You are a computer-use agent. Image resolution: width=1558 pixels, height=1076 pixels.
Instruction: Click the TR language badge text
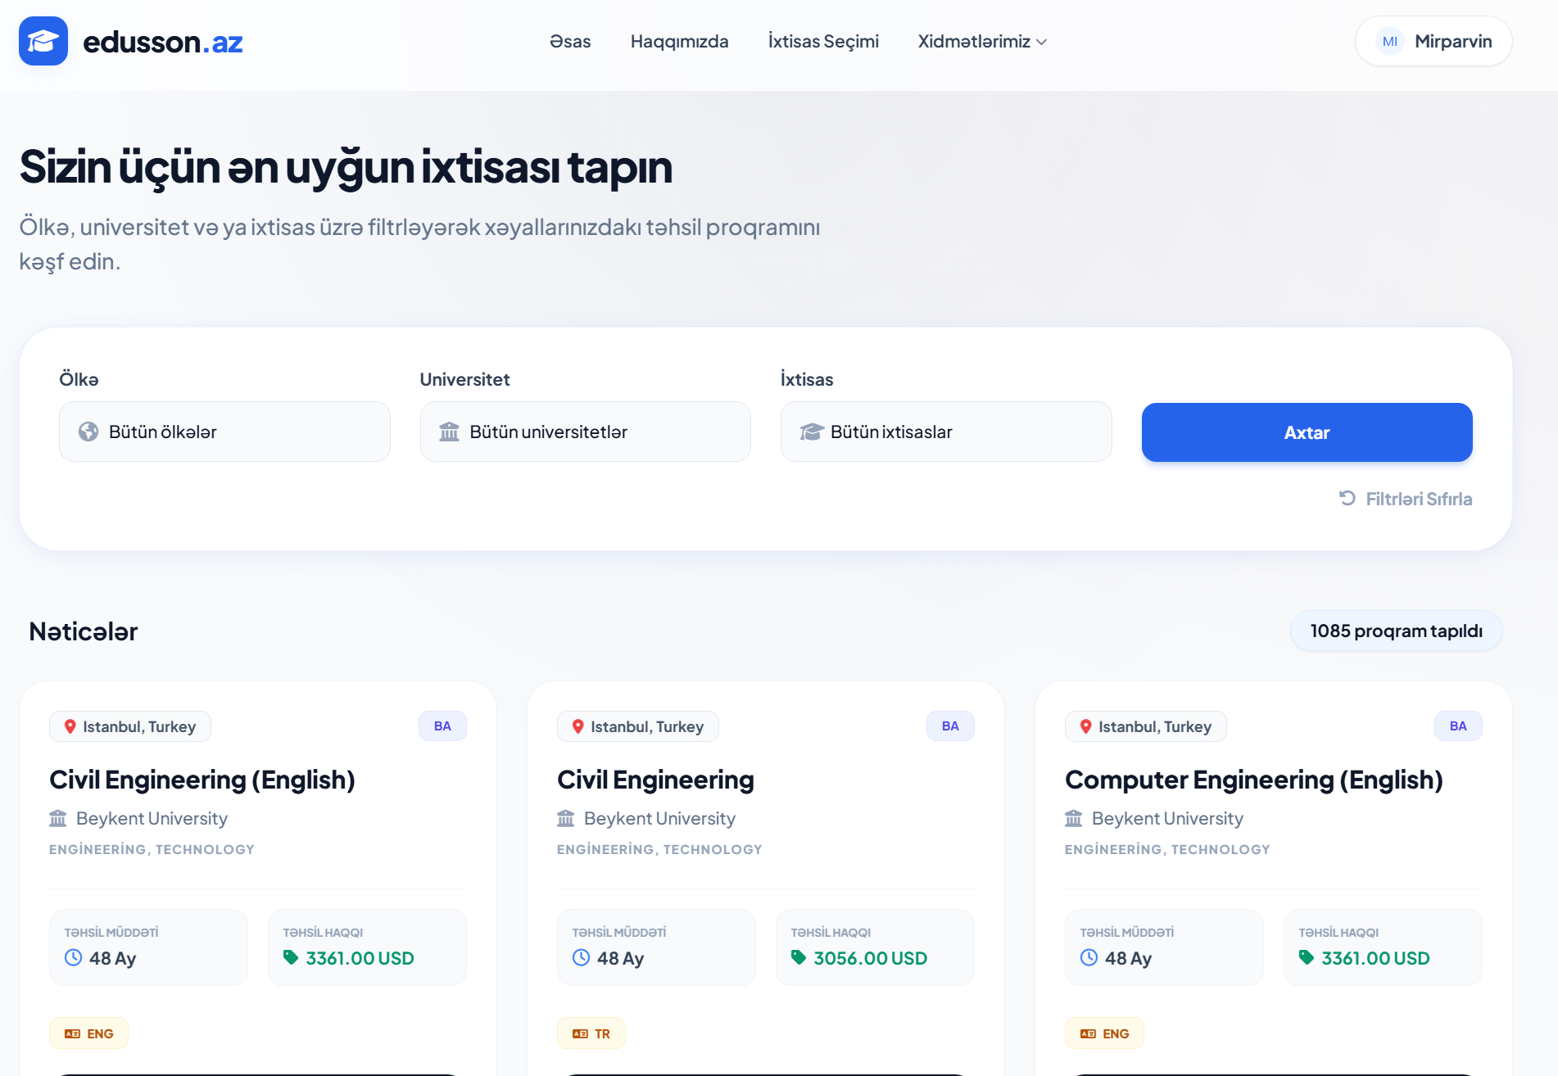[602, 1033]
